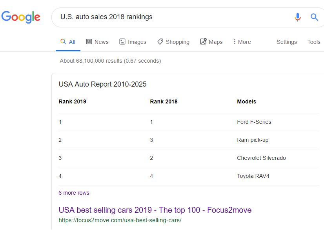
Task: Click the Images tab icon
Action: [122, 42]
